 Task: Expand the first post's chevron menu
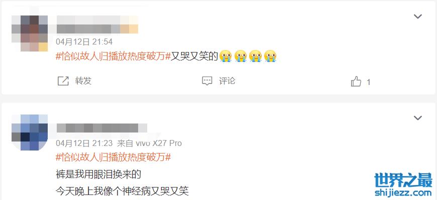pos(417,16)
